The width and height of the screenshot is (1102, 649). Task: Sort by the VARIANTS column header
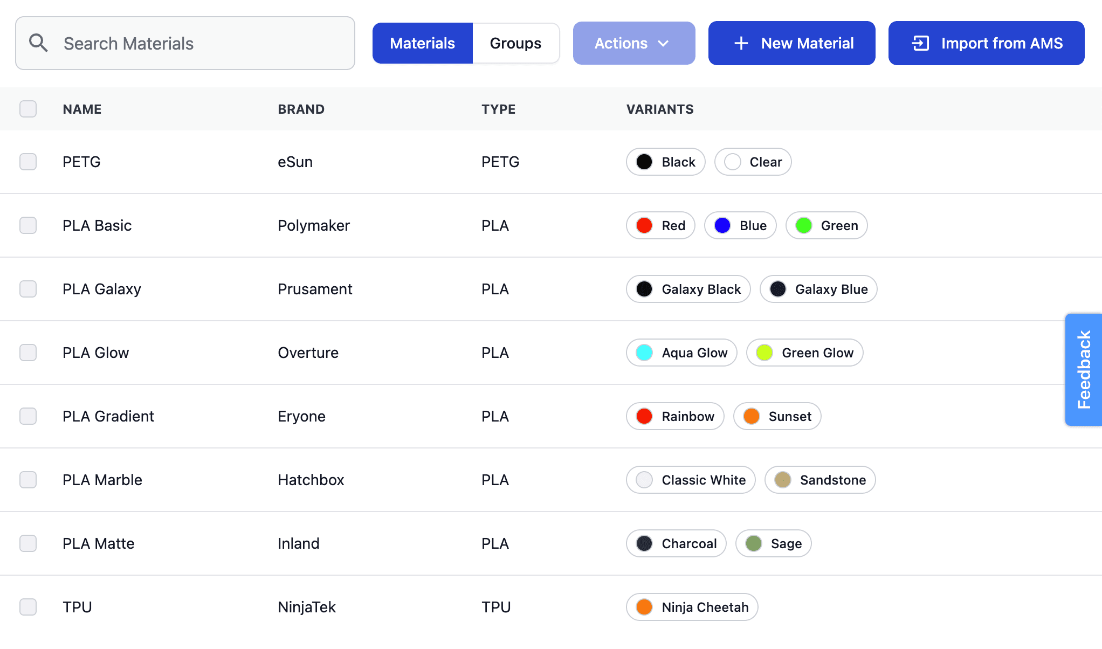click(x=660, y=109)
